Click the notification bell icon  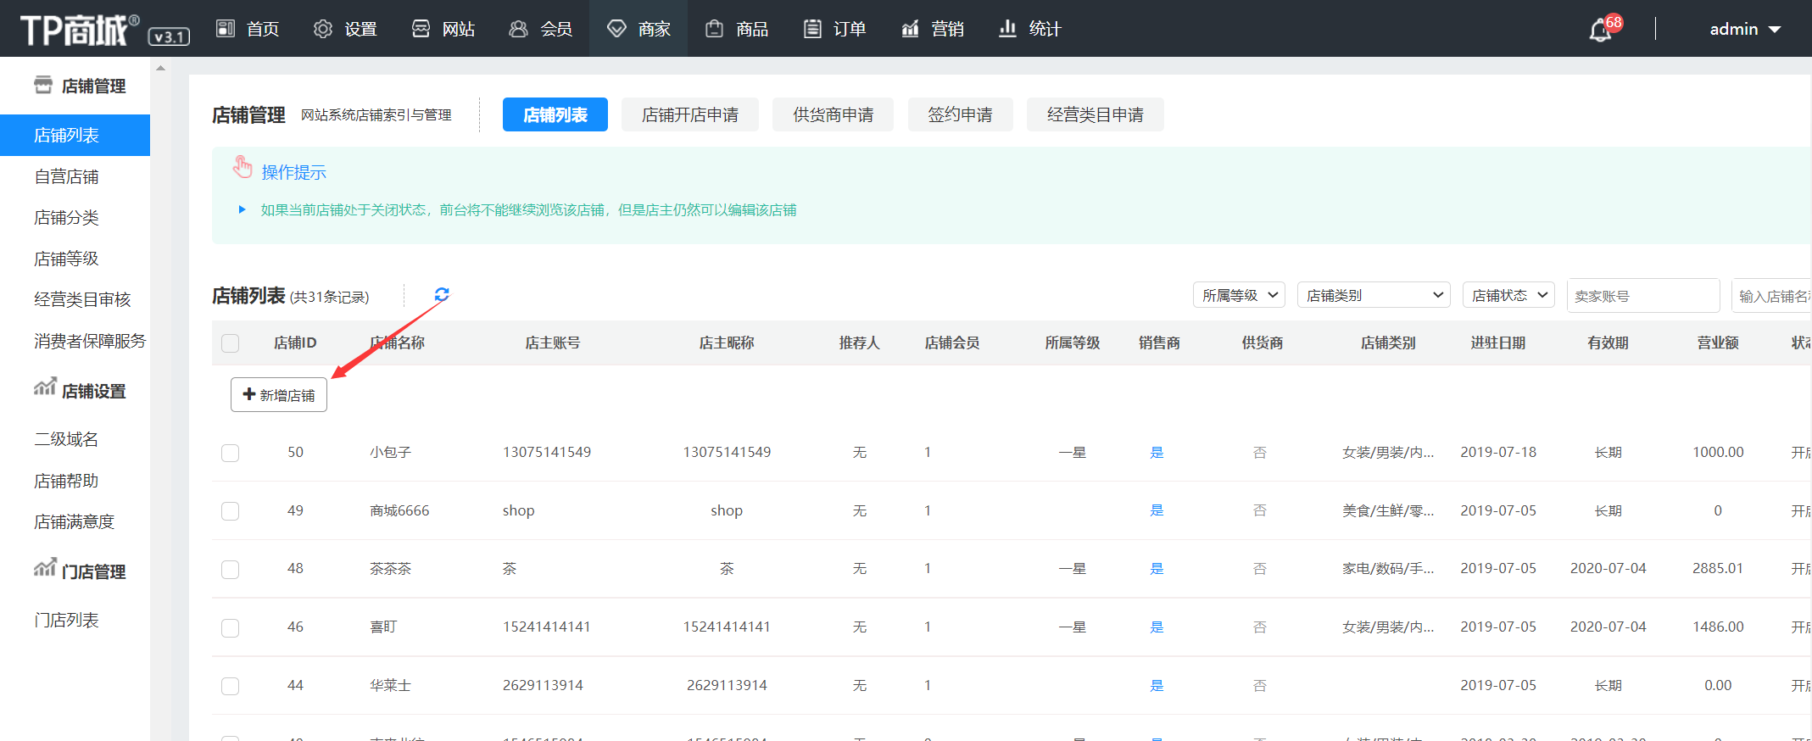tap(1600, 30)
